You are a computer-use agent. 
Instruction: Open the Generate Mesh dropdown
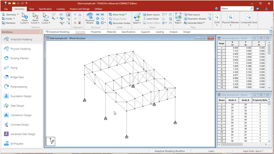tap(204, 23)
